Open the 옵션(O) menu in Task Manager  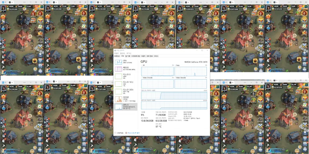[123, 53]
